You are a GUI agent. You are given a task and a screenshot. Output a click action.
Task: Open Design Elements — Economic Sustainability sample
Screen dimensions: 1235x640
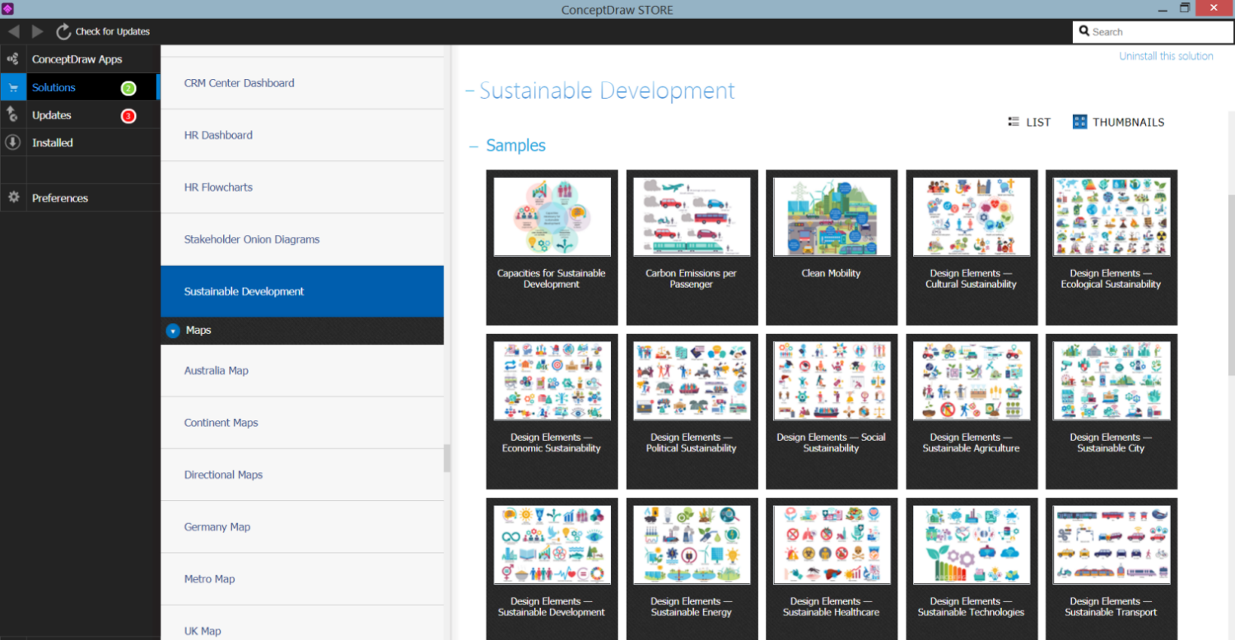click(552, 411)
